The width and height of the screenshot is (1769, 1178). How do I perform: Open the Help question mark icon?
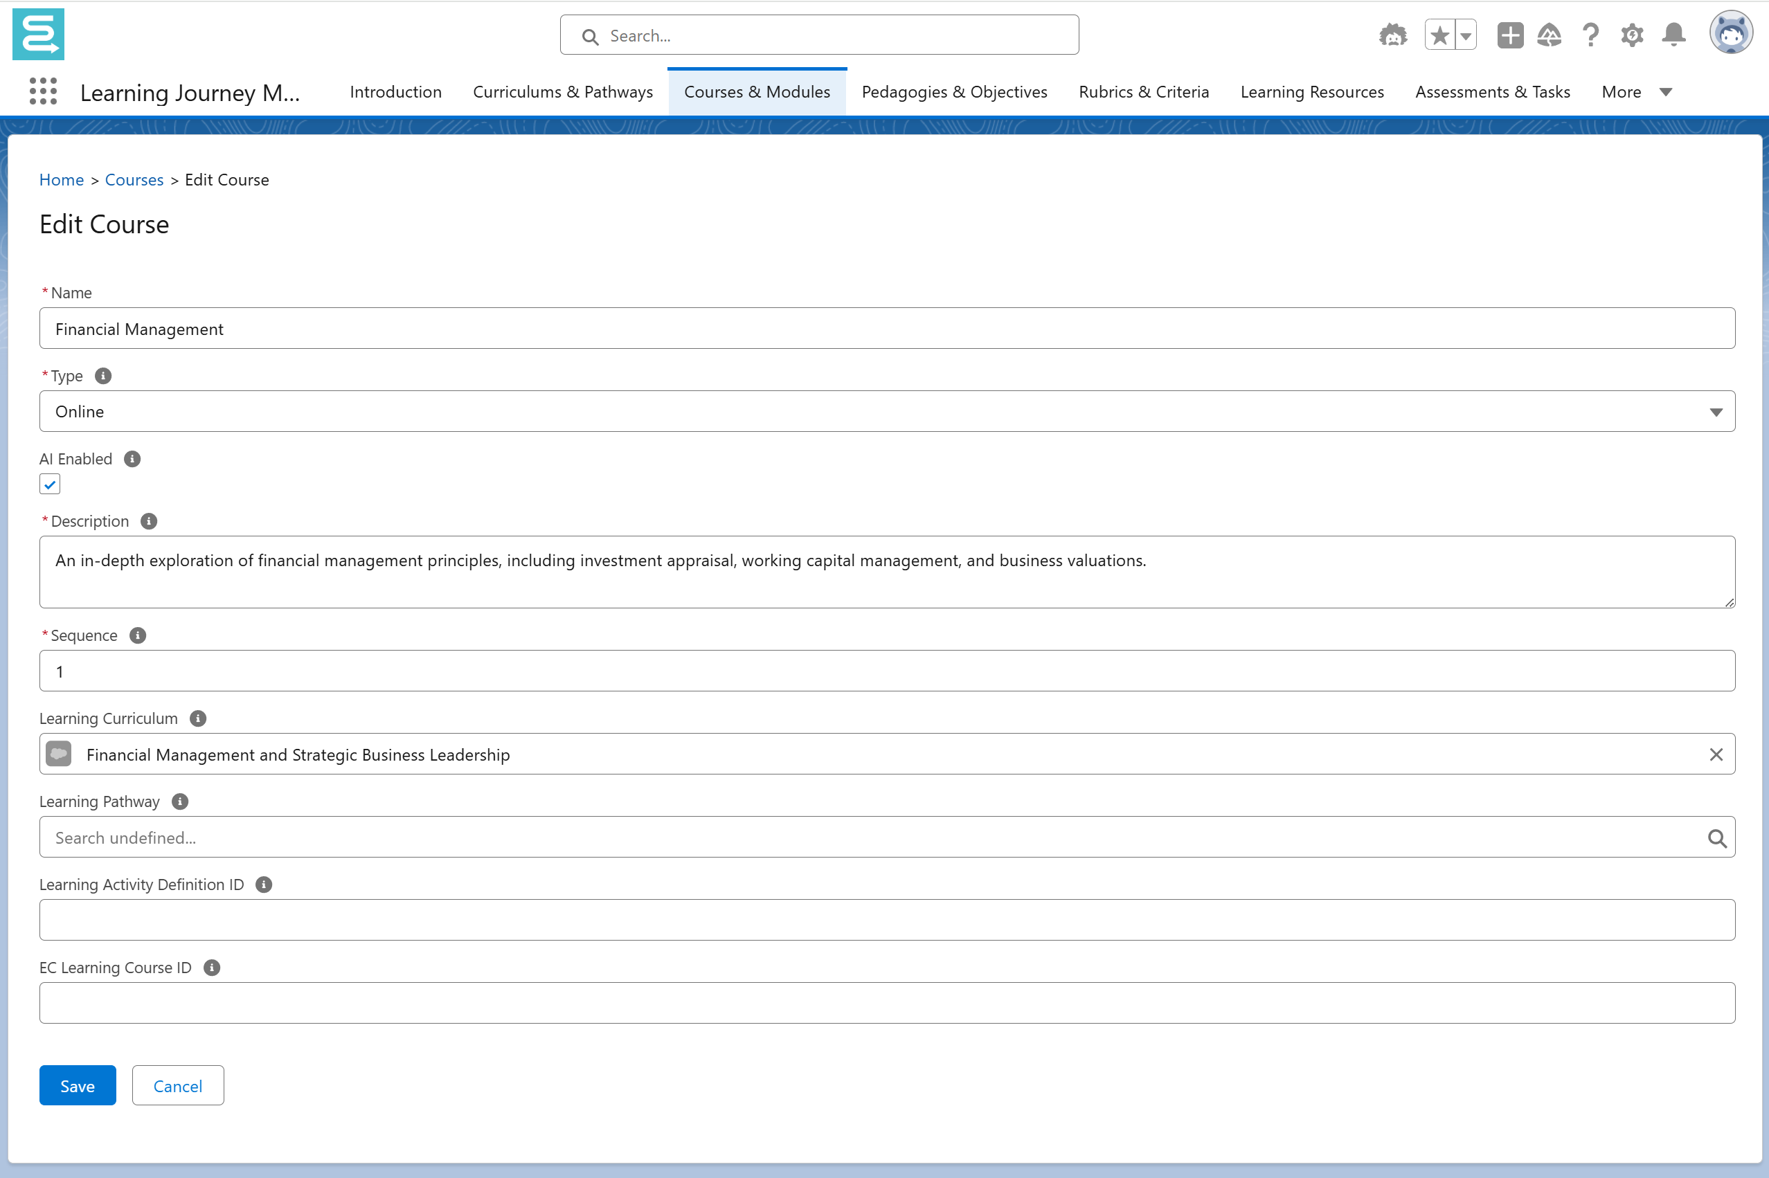1590,35
